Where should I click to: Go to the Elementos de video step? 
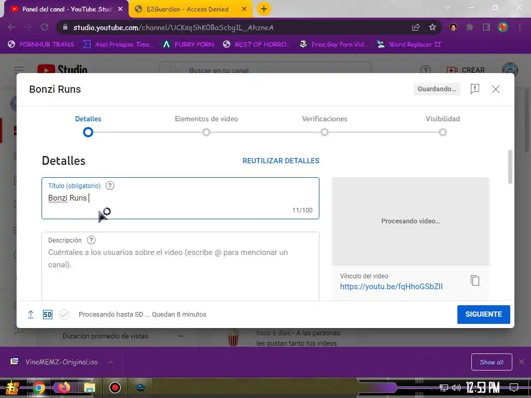coord(206,125)
